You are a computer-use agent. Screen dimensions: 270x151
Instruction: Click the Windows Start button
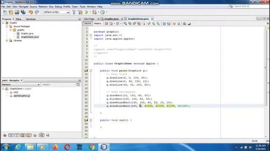tap(6, 147)
